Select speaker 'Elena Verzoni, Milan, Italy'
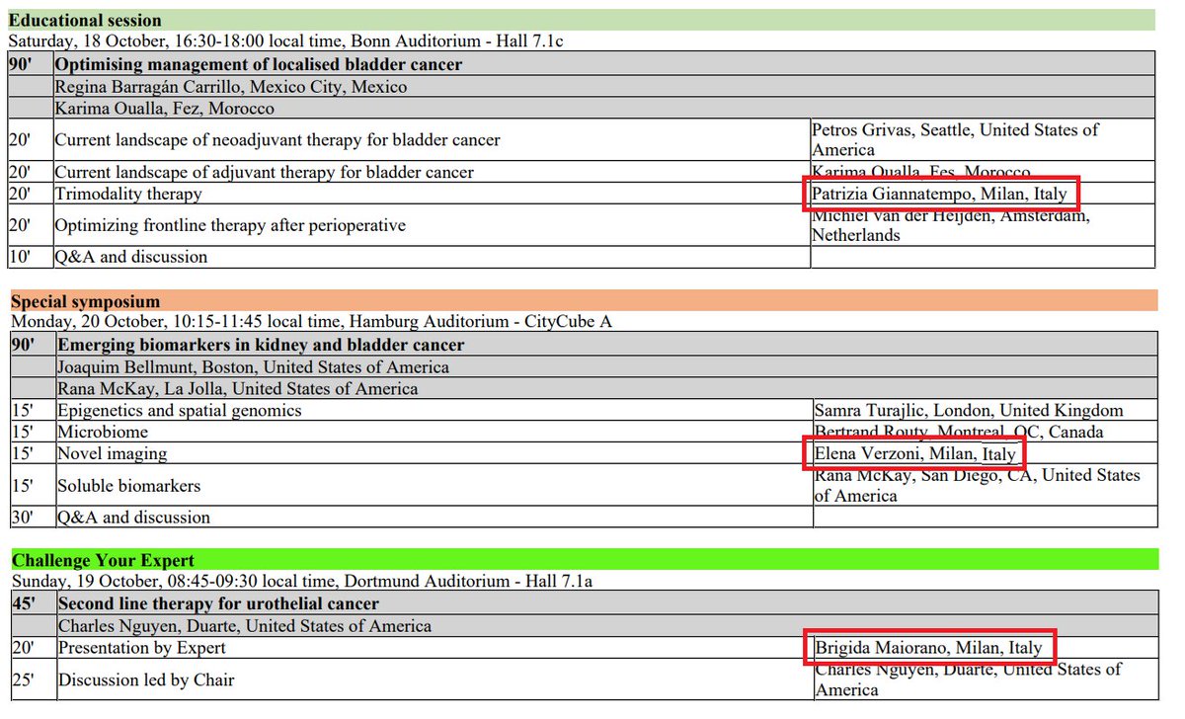Viewport: 1185px width, 719px height. [x=915, y=454]
